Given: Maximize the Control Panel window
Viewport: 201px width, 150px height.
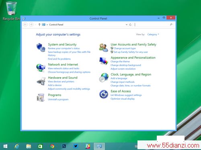Looking at the screenshot, I should tap(164, 18).
